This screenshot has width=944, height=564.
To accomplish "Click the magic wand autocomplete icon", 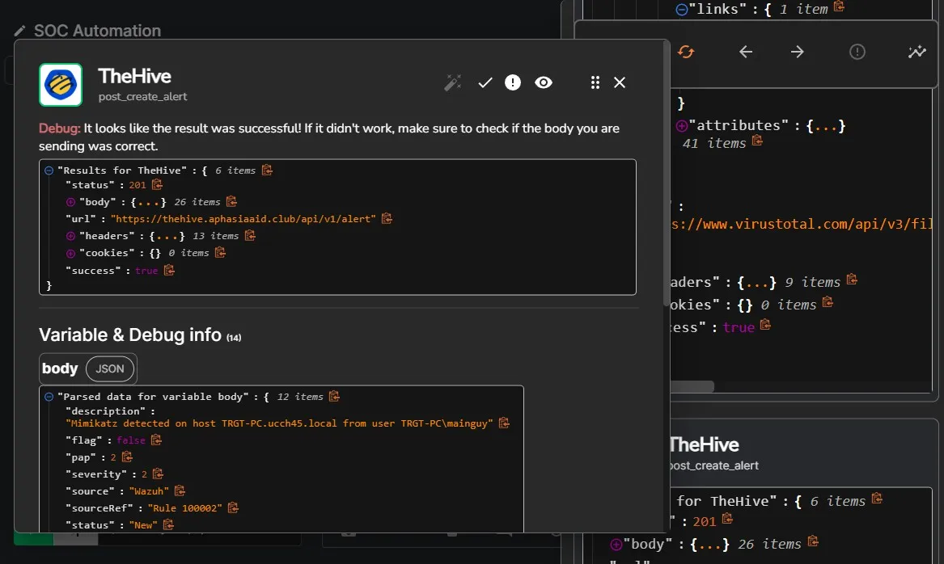I will 452,82.
